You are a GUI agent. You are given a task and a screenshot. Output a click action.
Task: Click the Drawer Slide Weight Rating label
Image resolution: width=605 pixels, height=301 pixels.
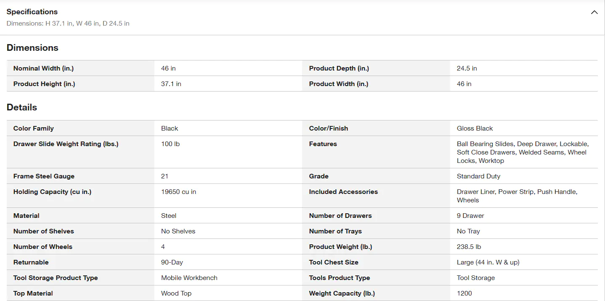point(66,144)
